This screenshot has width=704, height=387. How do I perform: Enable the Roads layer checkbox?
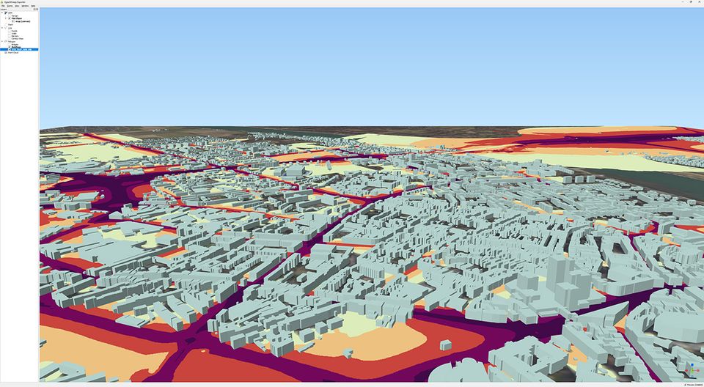click(x=10, y=31)
